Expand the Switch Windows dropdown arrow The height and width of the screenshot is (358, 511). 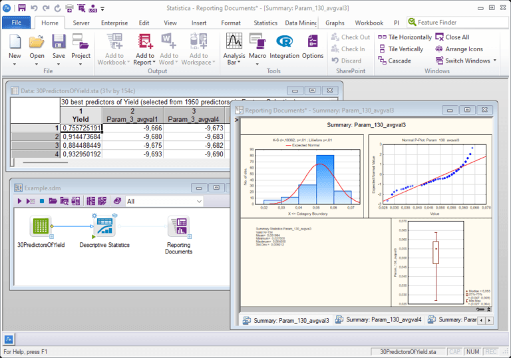495,61
